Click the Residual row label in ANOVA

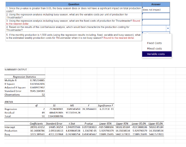[9, 113]
